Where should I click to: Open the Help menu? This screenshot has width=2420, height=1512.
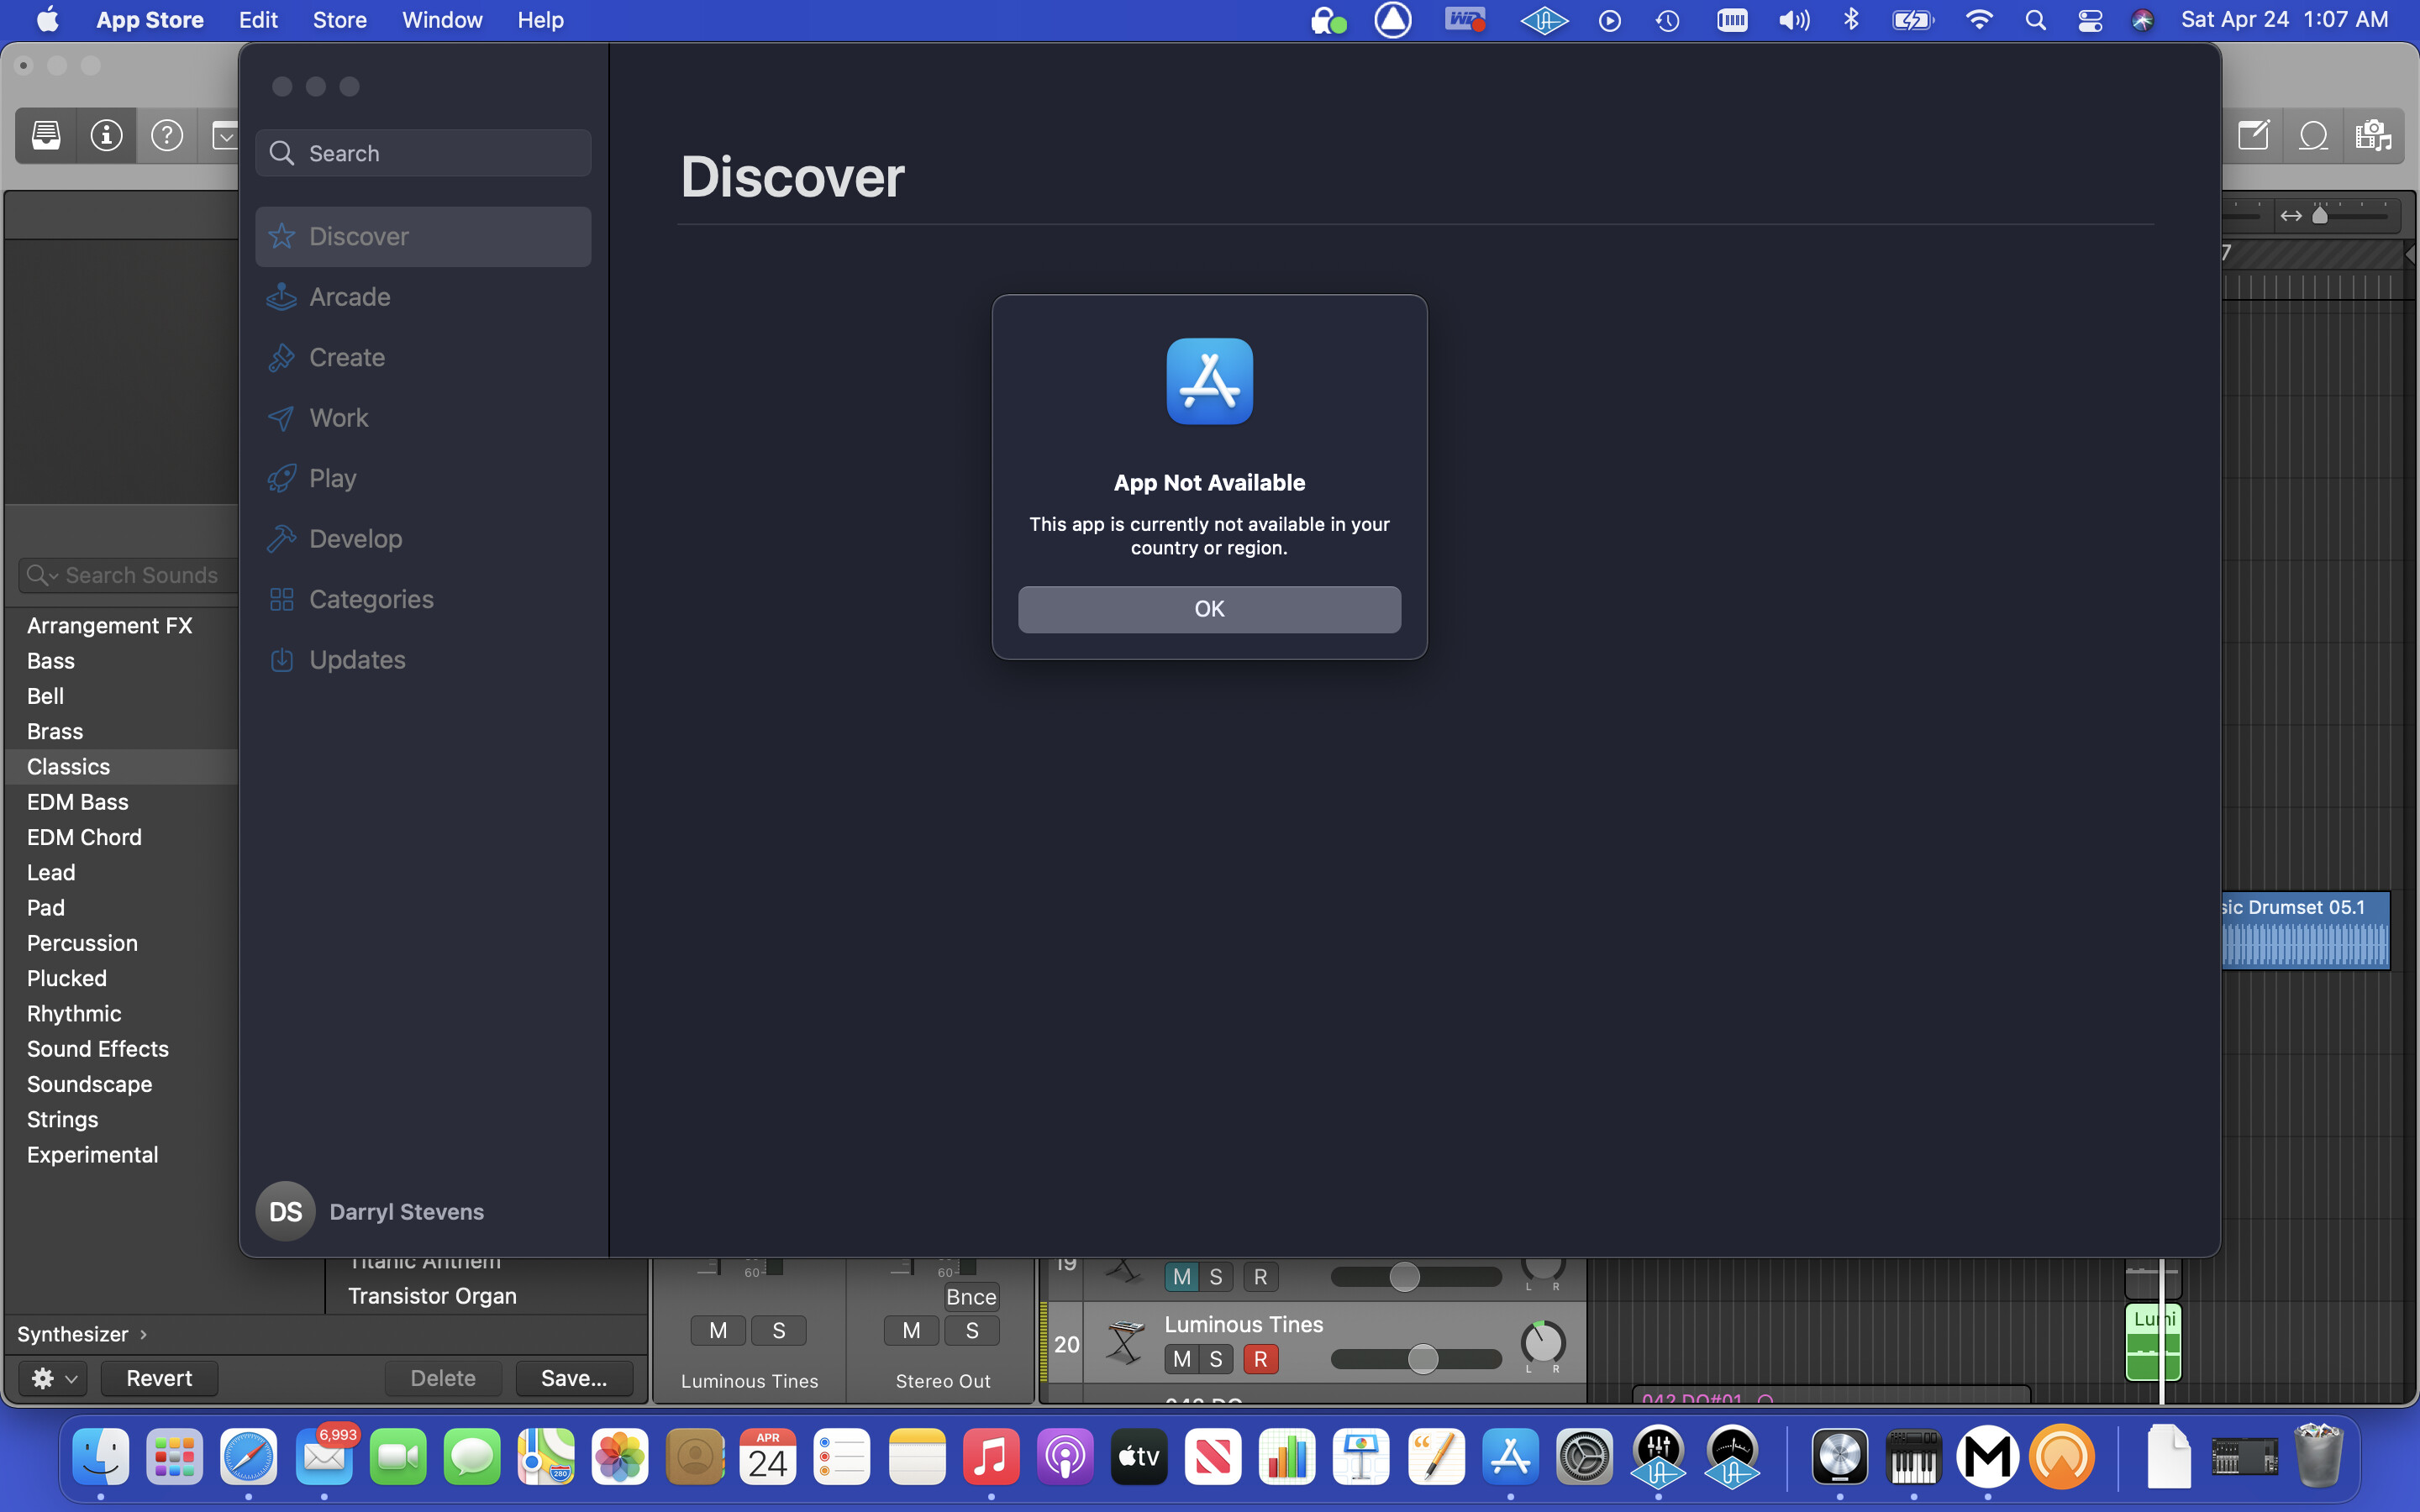tap(540, 20)
